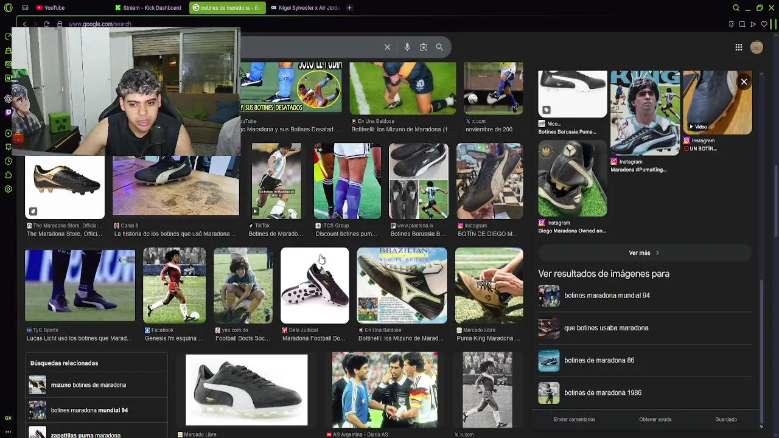Bookmark page with the heart icon

pyautogui.click(x=764, y=24)
